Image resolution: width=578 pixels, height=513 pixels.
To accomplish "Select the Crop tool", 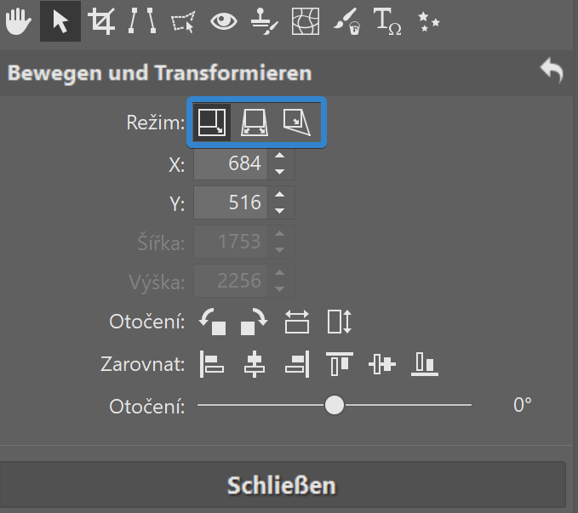I will coord(101,21).
